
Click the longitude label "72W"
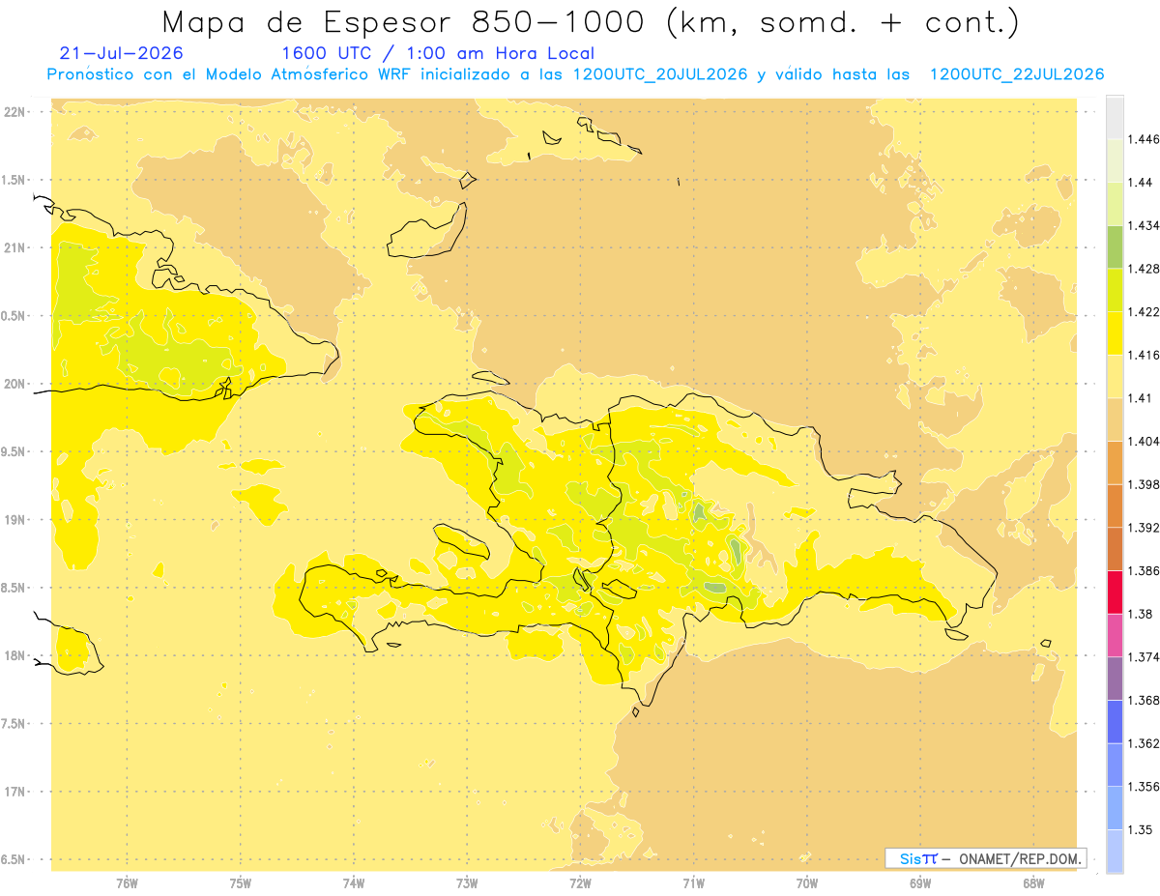580,883
